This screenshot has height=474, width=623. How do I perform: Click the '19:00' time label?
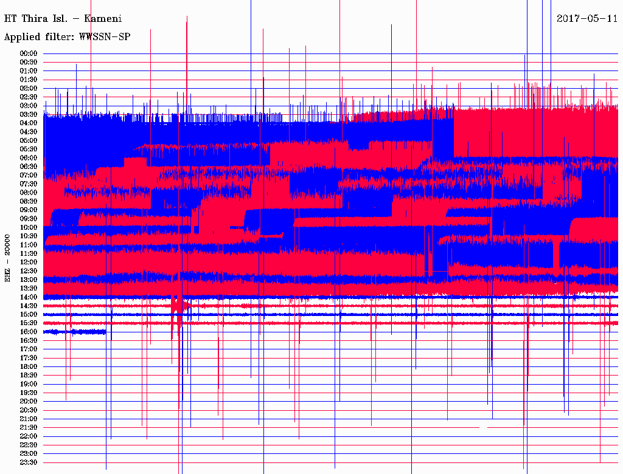point(29,384)
